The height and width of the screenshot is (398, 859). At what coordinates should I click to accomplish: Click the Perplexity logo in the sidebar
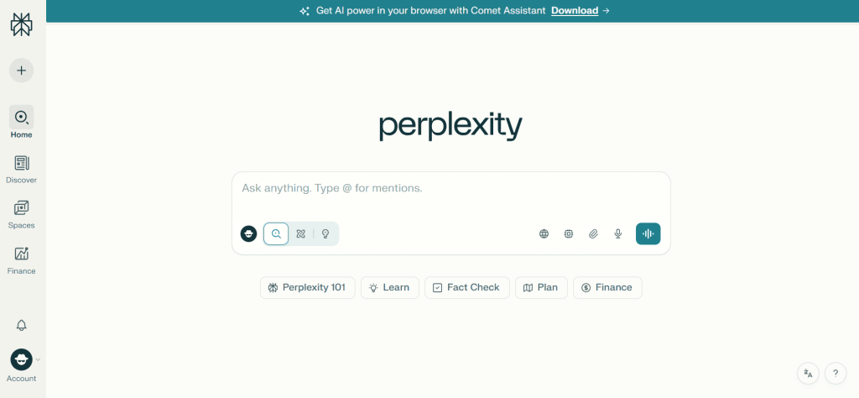coord(21,24)
